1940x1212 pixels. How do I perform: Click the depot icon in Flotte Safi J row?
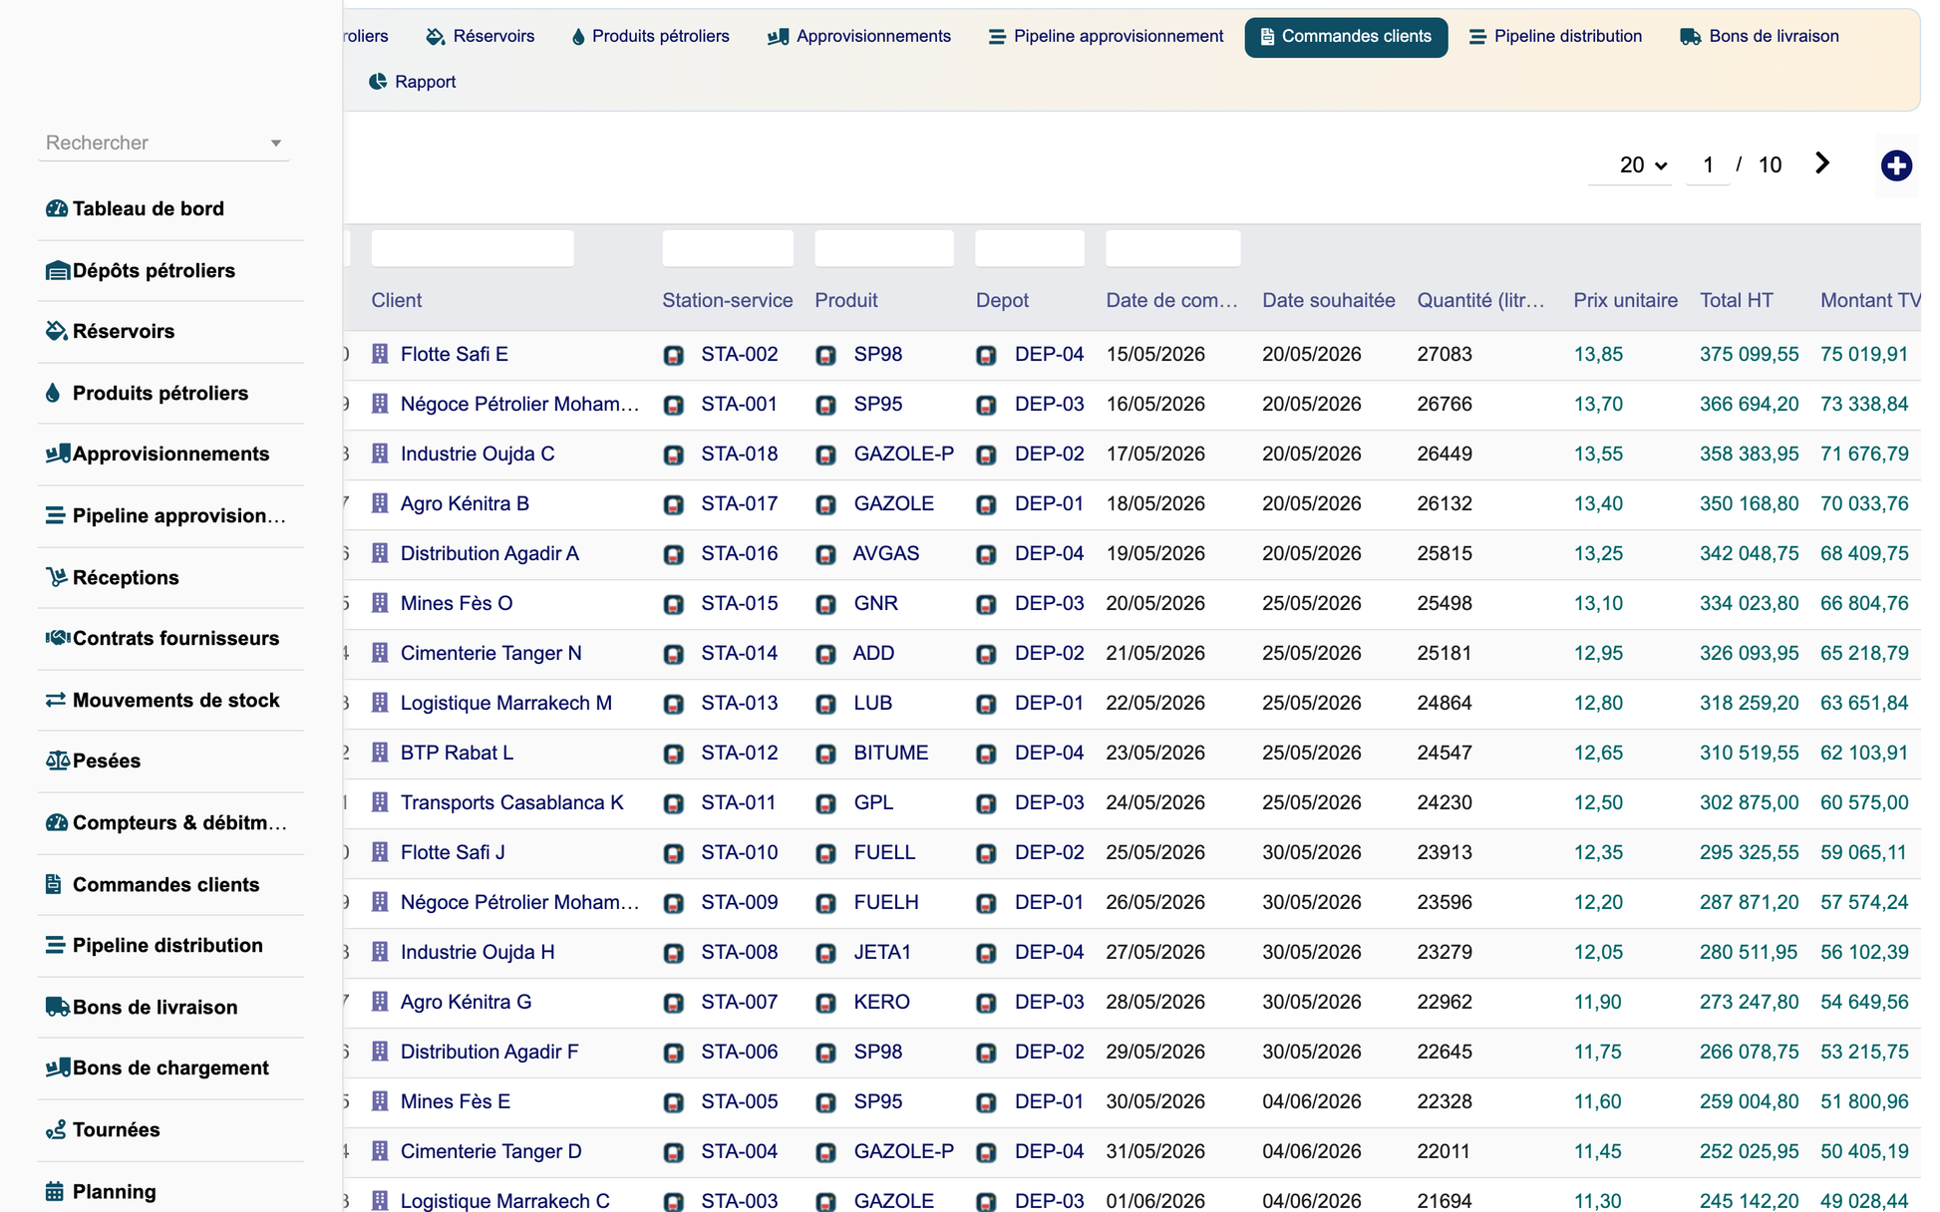coord(986,853)
